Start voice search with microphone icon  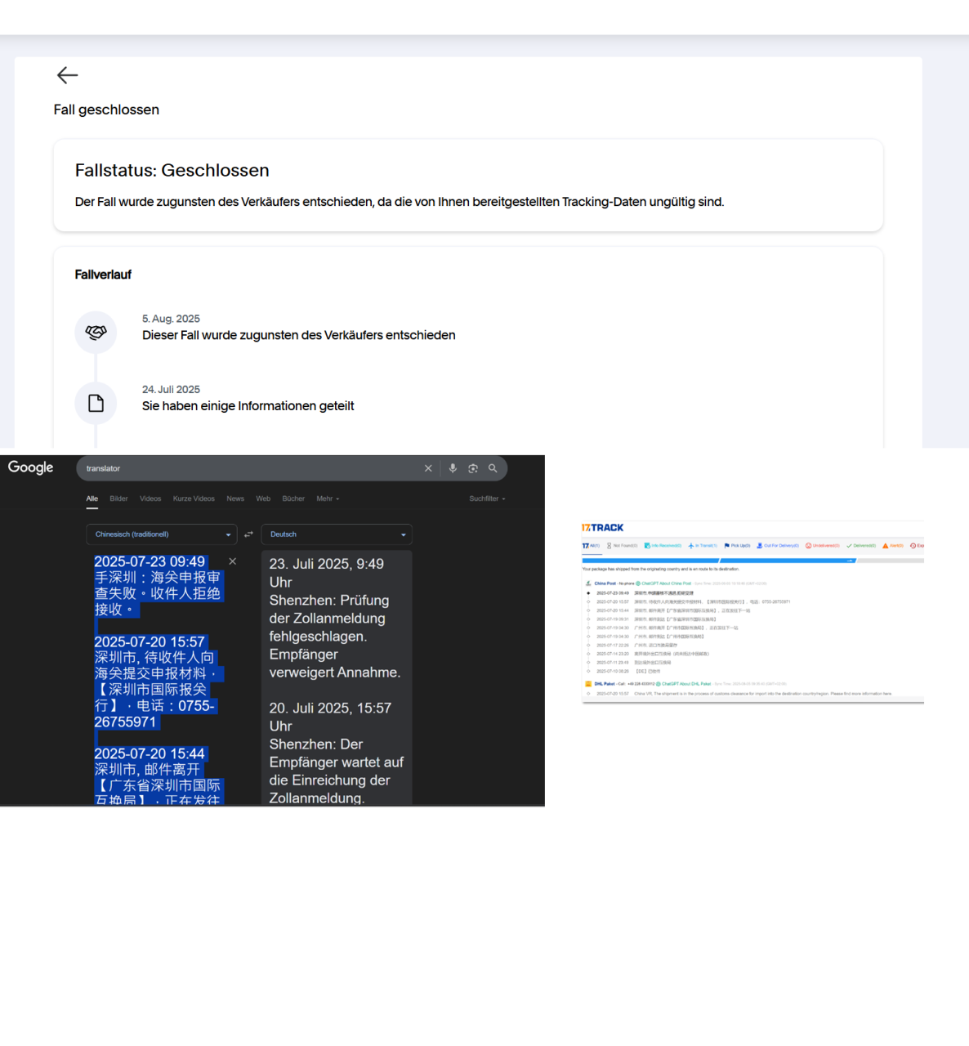[453, 468]
